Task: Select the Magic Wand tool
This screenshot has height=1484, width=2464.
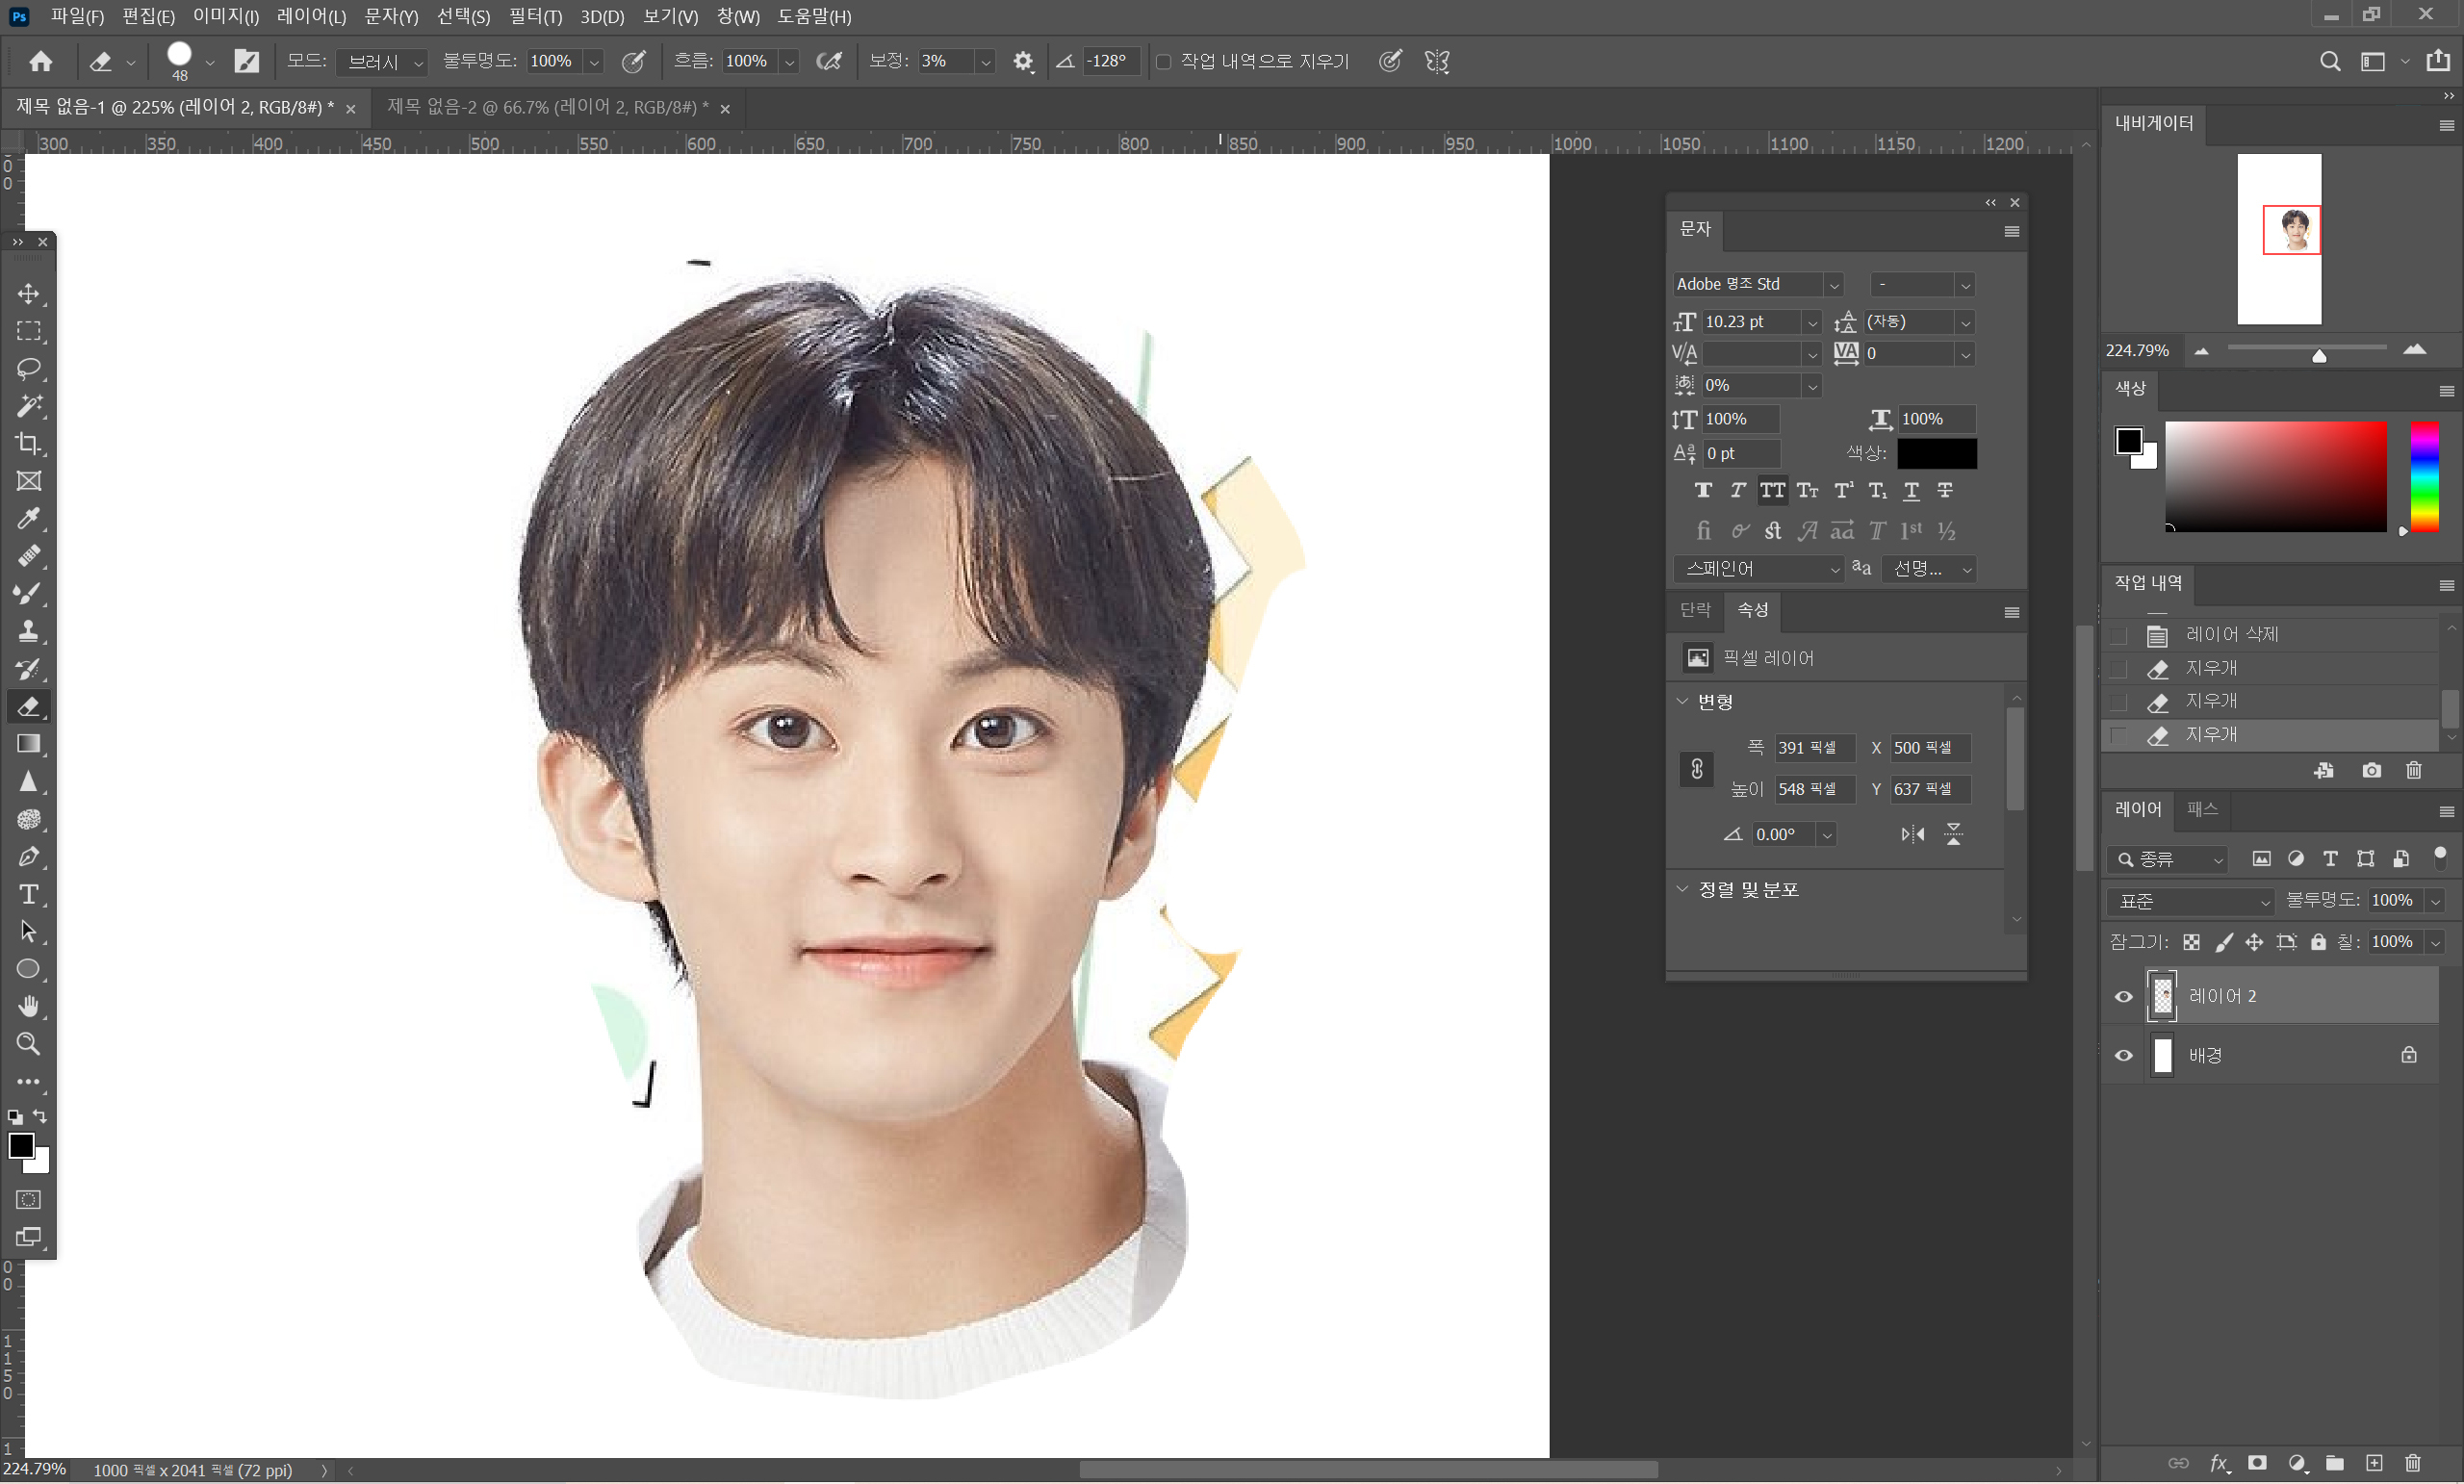Action: click(x=28, y=406)
